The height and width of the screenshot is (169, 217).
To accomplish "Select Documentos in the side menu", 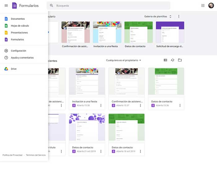I will tap(18, 19).
